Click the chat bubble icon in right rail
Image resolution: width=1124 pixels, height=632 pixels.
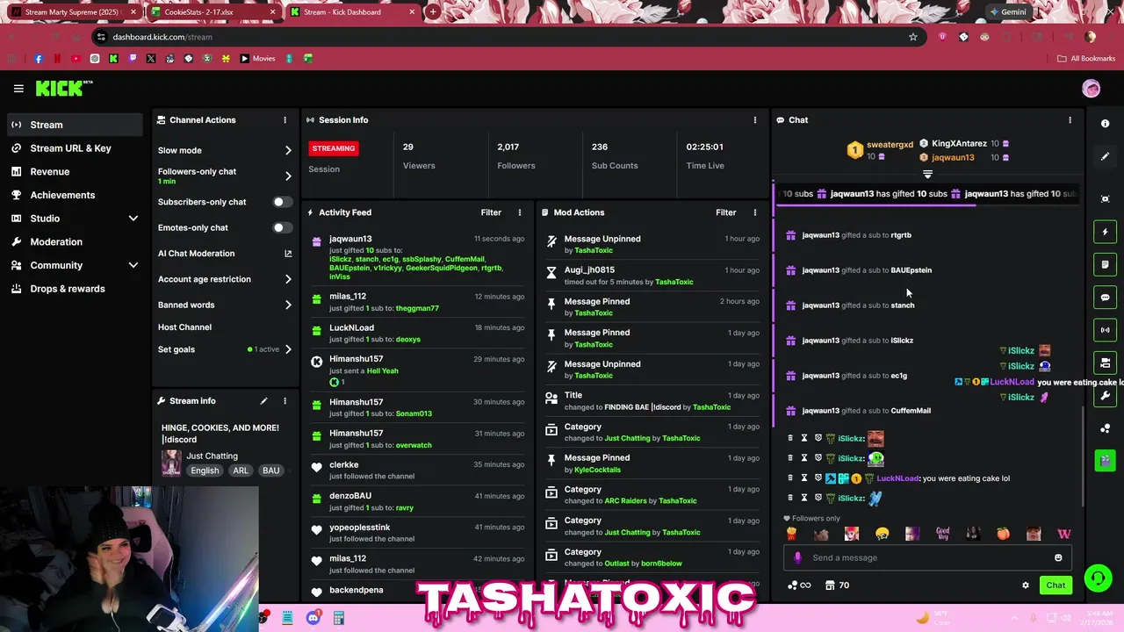tap(1105, 298)
